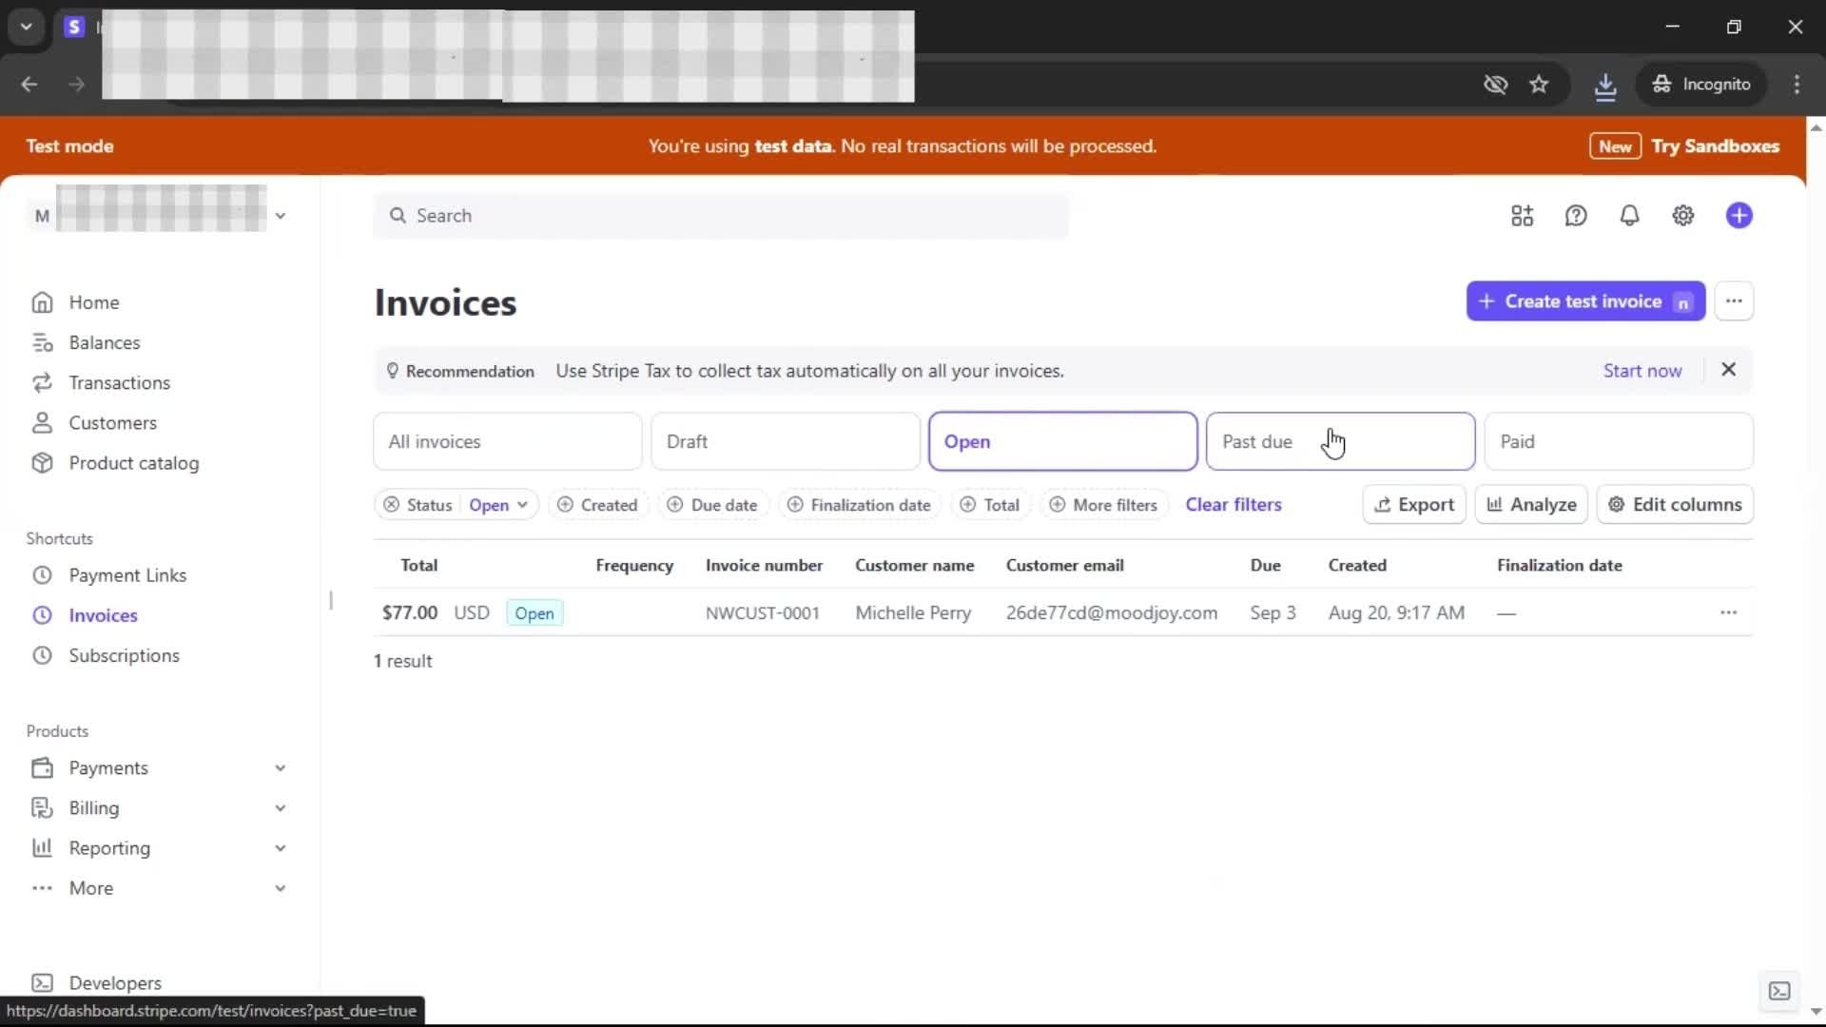Remove the Status filter via x icon

coord(391,505)
